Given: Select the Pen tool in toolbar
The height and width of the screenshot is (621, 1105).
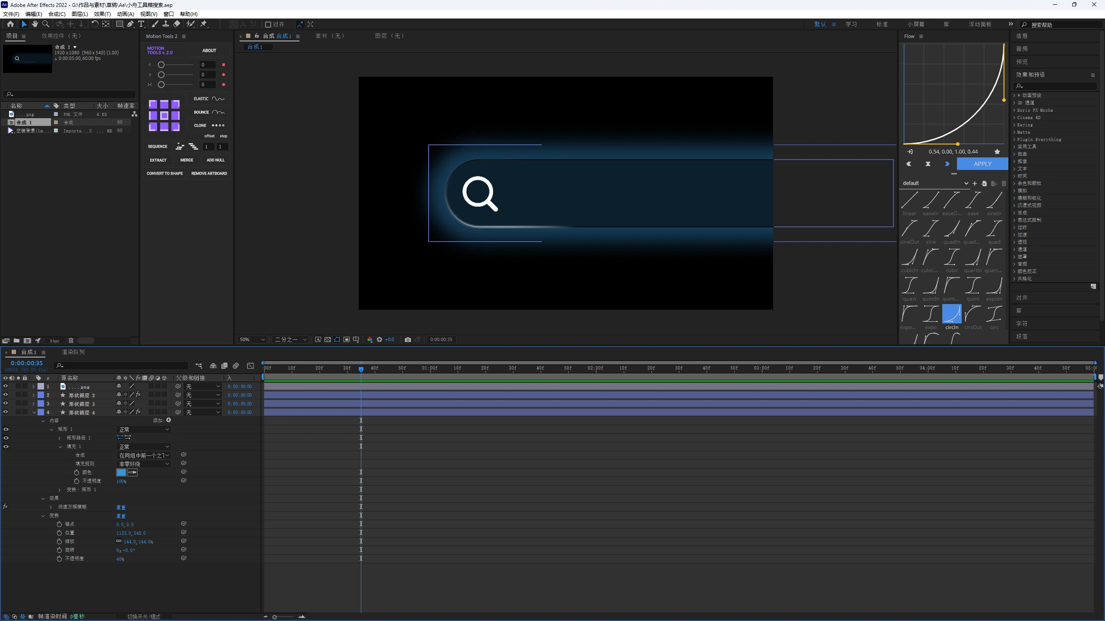Looking at the screenshot, I should 130,24.
